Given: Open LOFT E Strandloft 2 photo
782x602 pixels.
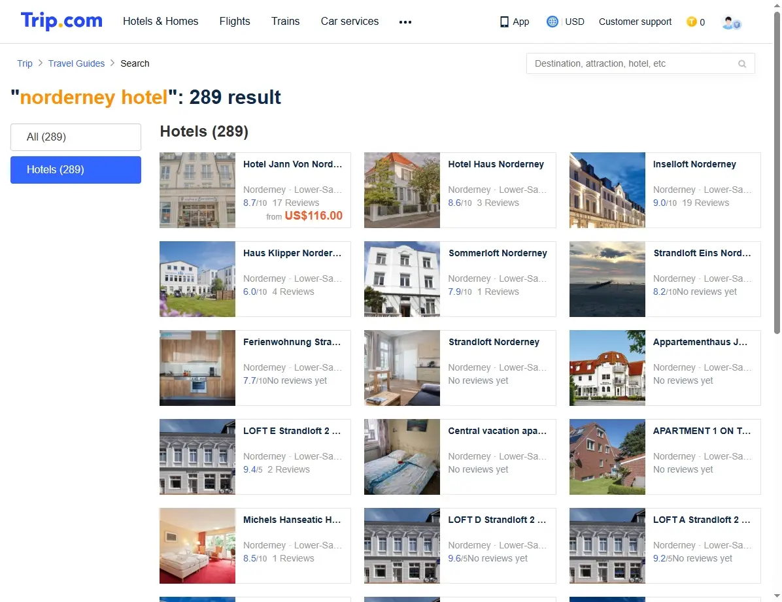Looking at the screenshot, I should tap(197, 456).
